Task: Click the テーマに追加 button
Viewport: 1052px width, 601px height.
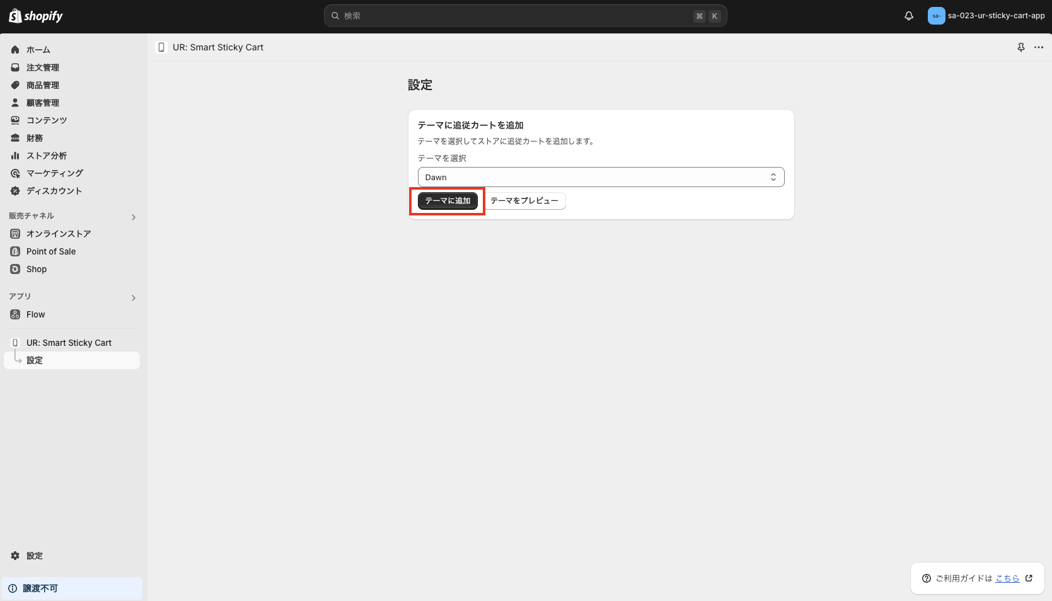Action: click(448, 201)
